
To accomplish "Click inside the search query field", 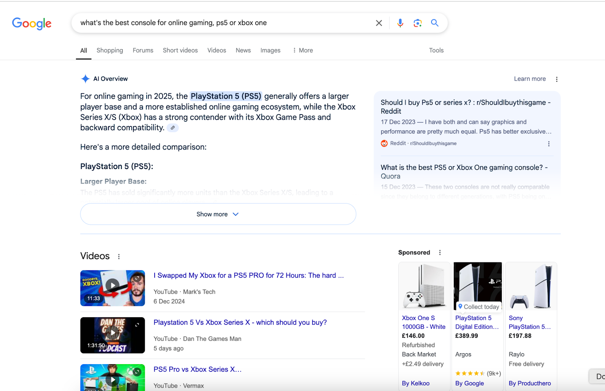I will [x=223, y=23].
